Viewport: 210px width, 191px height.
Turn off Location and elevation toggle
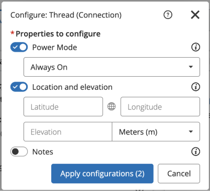point(19,87)
